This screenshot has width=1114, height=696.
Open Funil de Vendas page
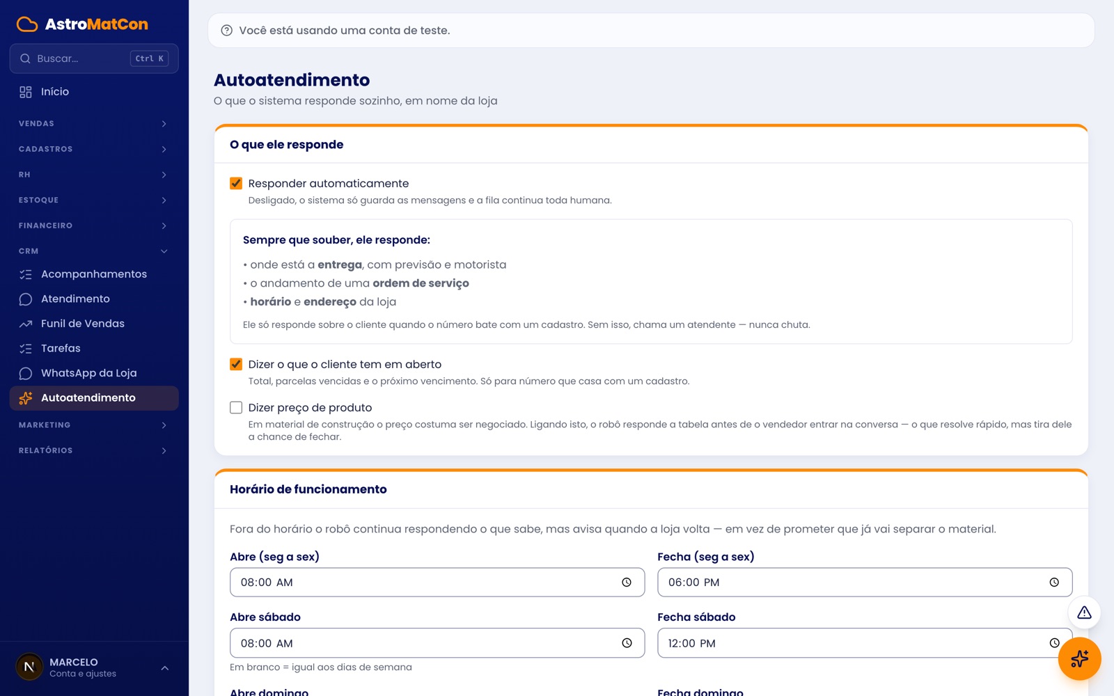click(94, 324)
